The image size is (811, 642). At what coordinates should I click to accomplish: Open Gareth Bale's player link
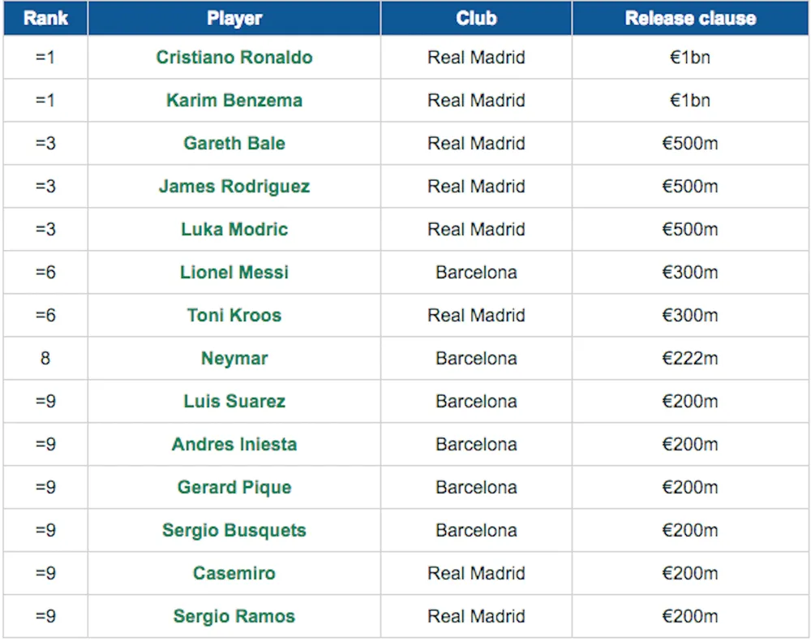click(234, 143)
